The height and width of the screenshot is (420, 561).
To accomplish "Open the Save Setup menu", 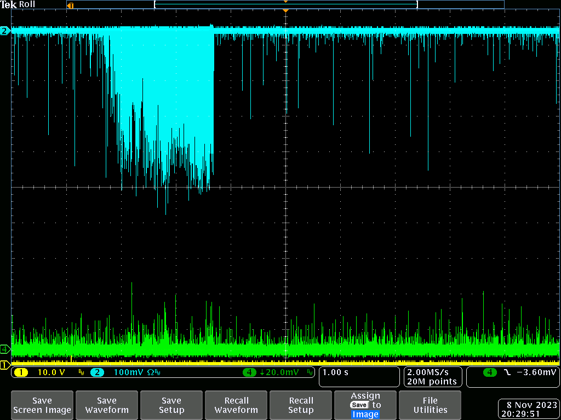I will [171, 405].
